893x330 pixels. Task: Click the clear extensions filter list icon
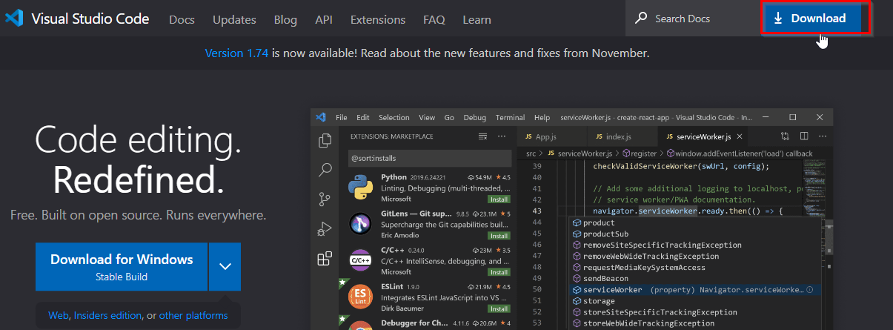coord(483,136)
